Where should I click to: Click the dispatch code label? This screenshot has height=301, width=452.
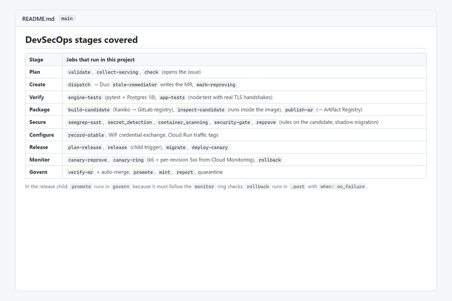[x=79, y=85]
